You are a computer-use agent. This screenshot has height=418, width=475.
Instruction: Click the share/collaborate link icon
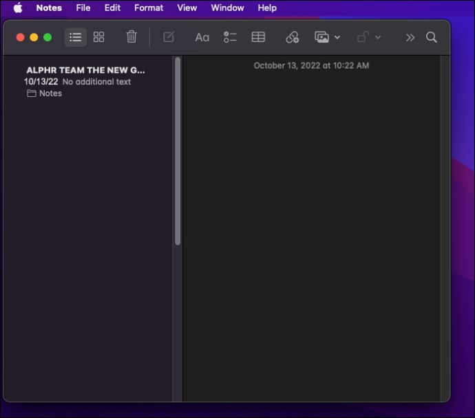click(292, 37)
